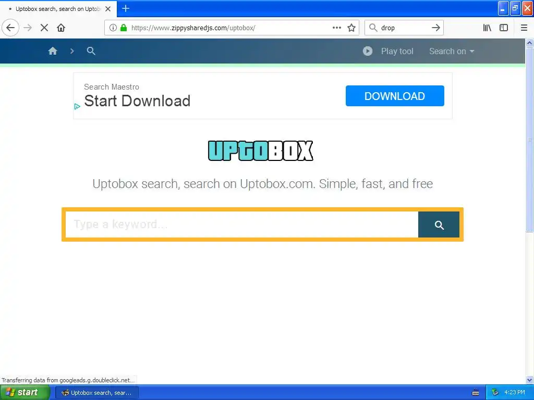Image resolution: width=534 pixels, height=400 pixels.
Task: Click the Search Maestro ad text
Action: 112,87
